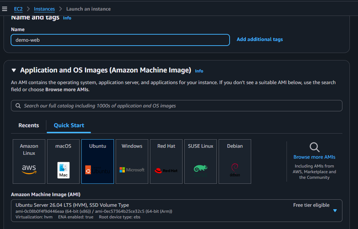Image resolution: width=358 pixels, height=229 pixels.
Task: Click the Free tier eligible label
Action: [311, 205]
